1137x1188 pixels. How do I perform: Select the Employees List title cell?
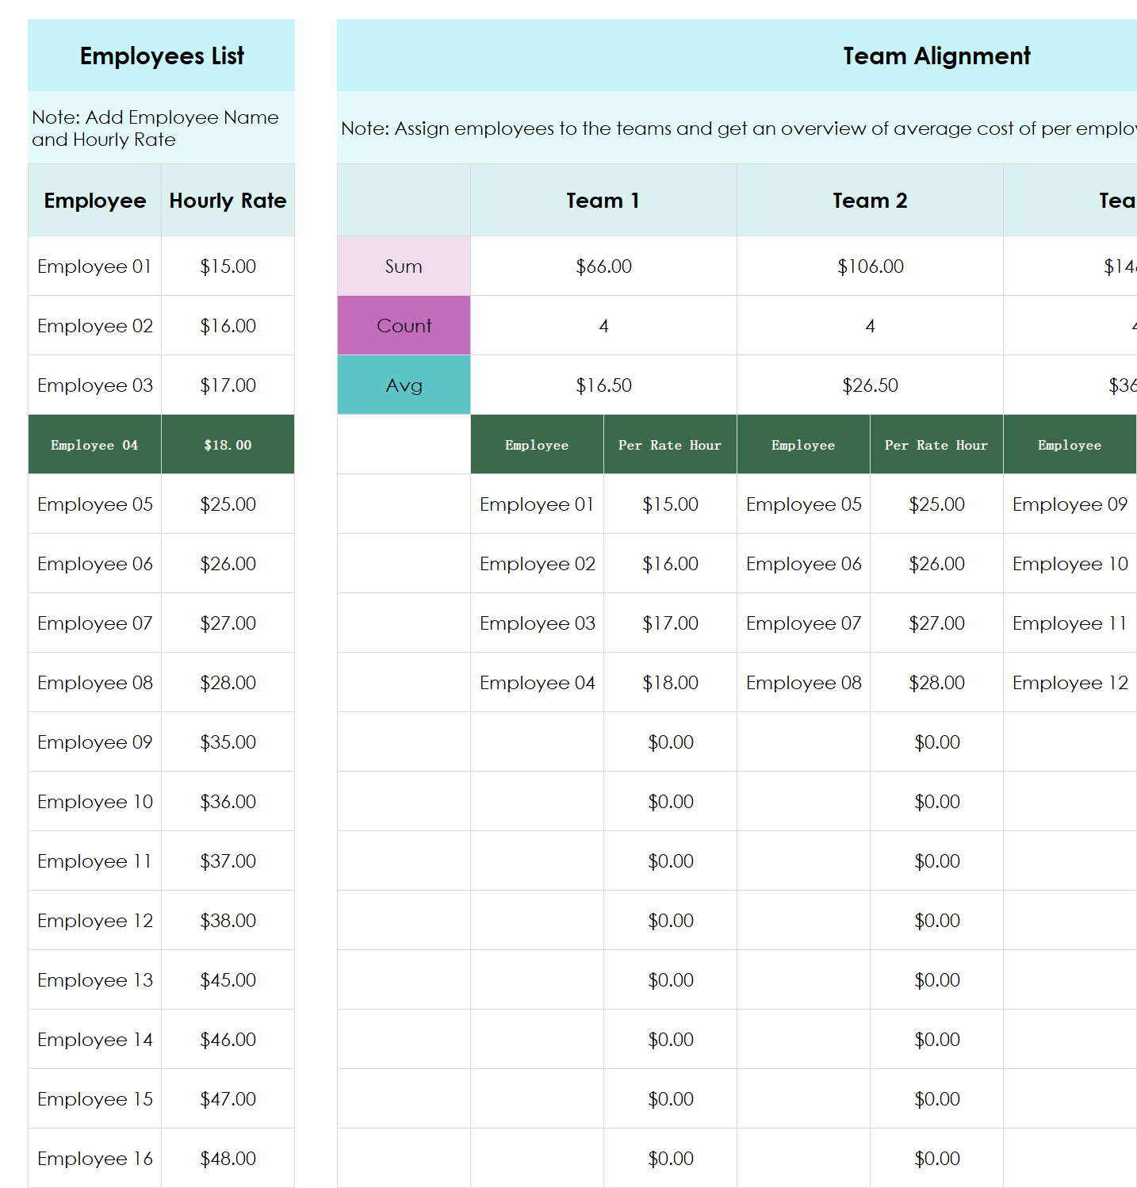pyautogui.click(x=161, y=56)
